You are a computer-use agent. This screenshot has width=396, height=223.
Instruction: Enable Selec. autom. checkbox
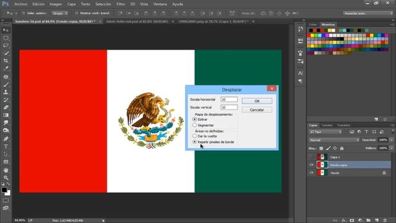[24, 13]
